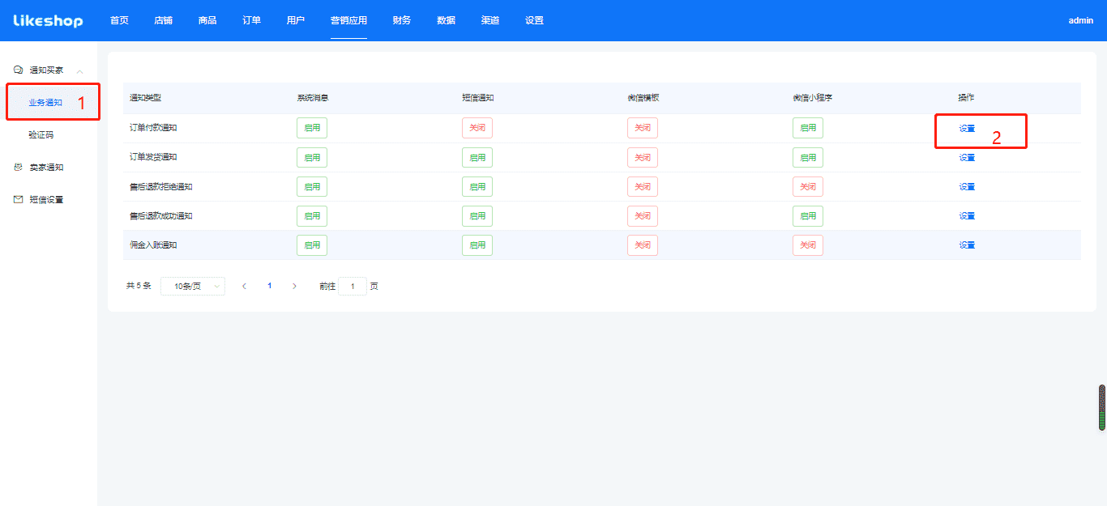Screen dimensions: 1107x506
Task: Open 设置 link for 售后退款成功通知
Action: click(x=967, y=215)
